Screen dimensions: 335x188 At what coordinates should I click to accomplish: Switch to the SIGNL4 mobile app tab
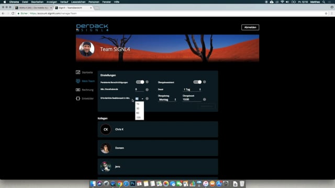pyautogui.click(x=33, y=8)
